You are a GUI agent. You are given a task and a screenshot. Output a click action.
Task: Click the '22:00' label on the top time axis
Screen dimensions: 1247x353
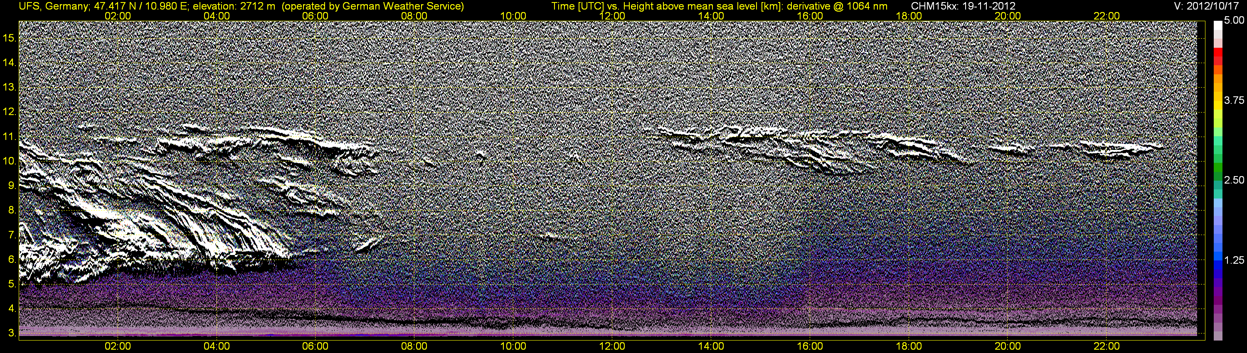[1107, 16]
